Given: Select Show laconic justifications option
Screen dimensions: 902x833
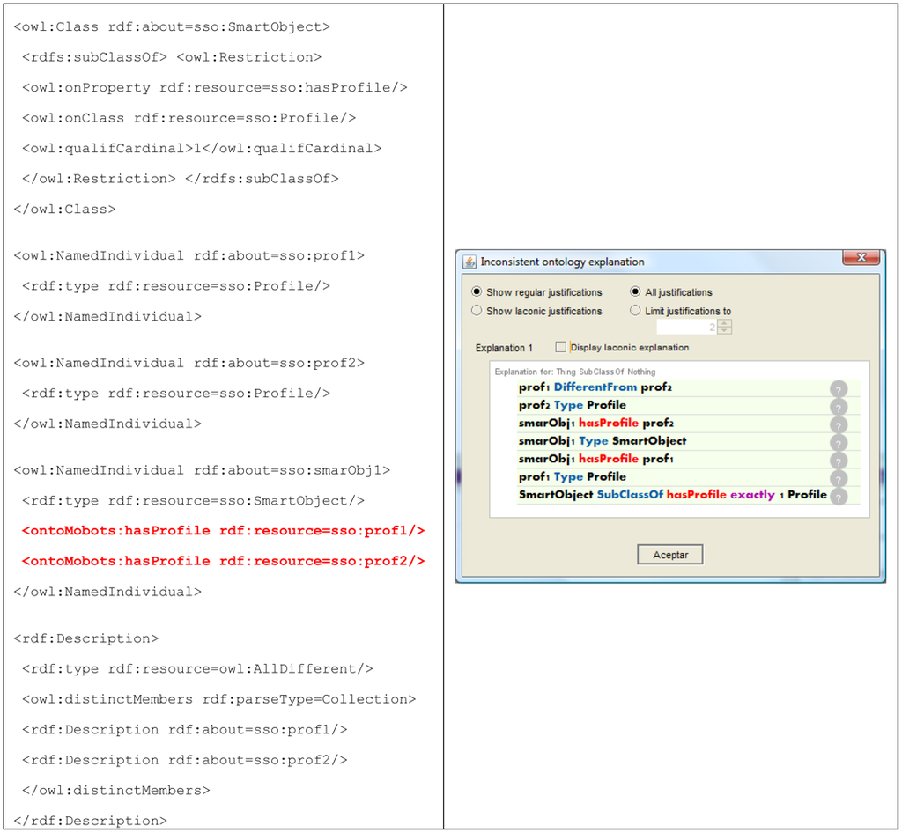Looking at the screenshot, I should pos(477,311).
